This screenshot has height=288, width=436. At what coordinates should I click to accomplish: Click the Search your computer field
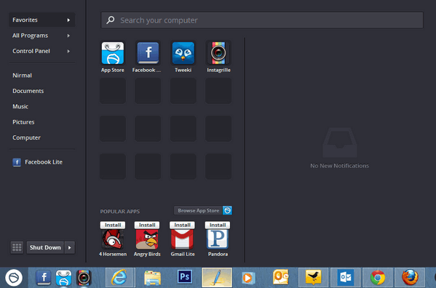coord(262,20)
